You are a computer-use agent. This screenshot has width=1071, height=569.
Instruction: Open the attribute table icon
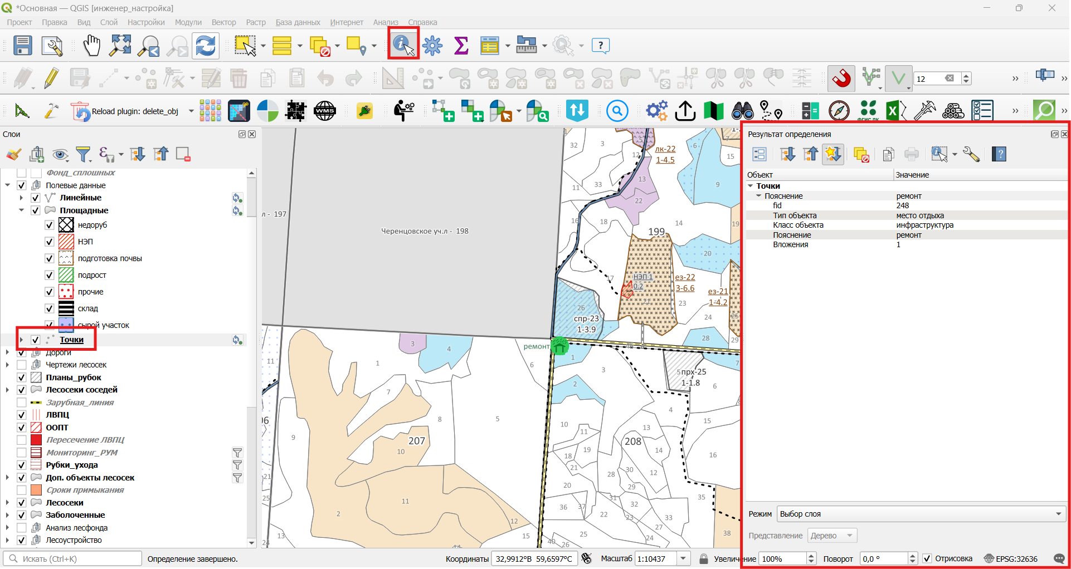(489, 46)
